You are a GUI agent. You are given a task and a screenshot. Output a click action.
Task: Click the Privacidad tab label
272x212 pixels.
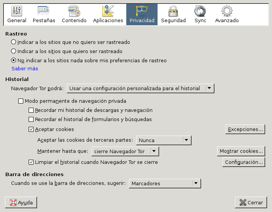142,21
